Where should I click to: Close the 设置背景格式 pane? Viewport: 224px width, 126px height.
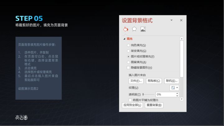pos(181,20)
